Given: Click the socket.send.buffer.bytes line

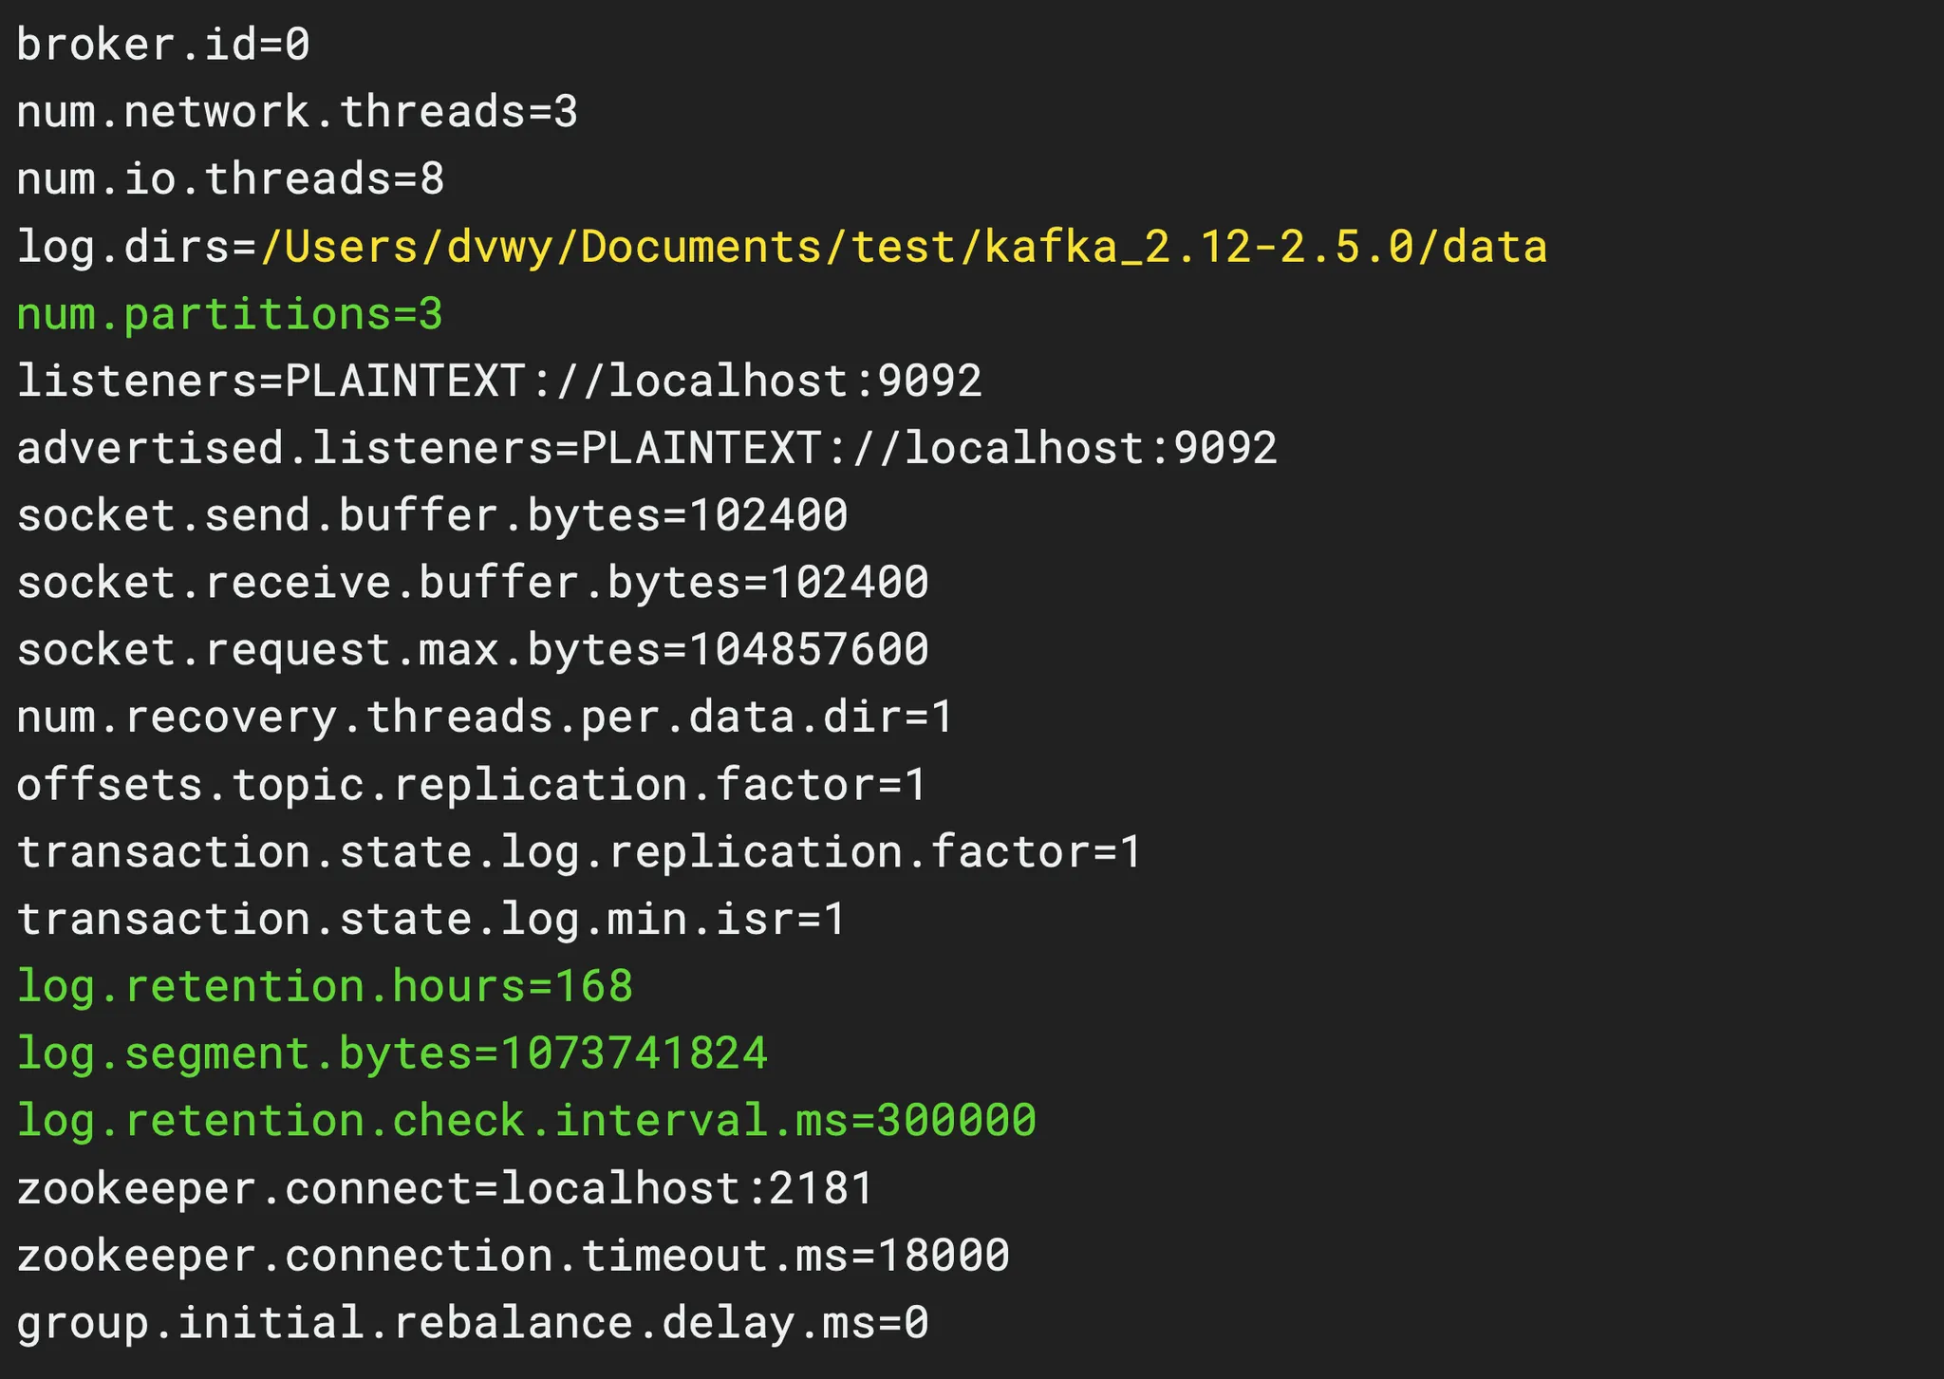Looking at the screenshot, I should [432, 515].
